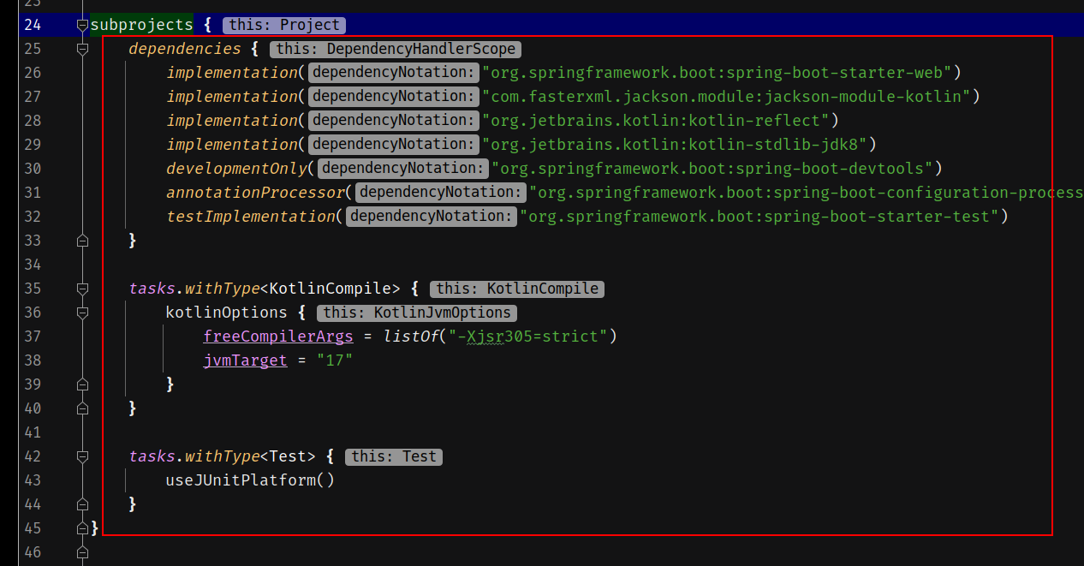1084x566 pixels.
Task: Open the "this: Project" inlay hint
Action: 283,25
